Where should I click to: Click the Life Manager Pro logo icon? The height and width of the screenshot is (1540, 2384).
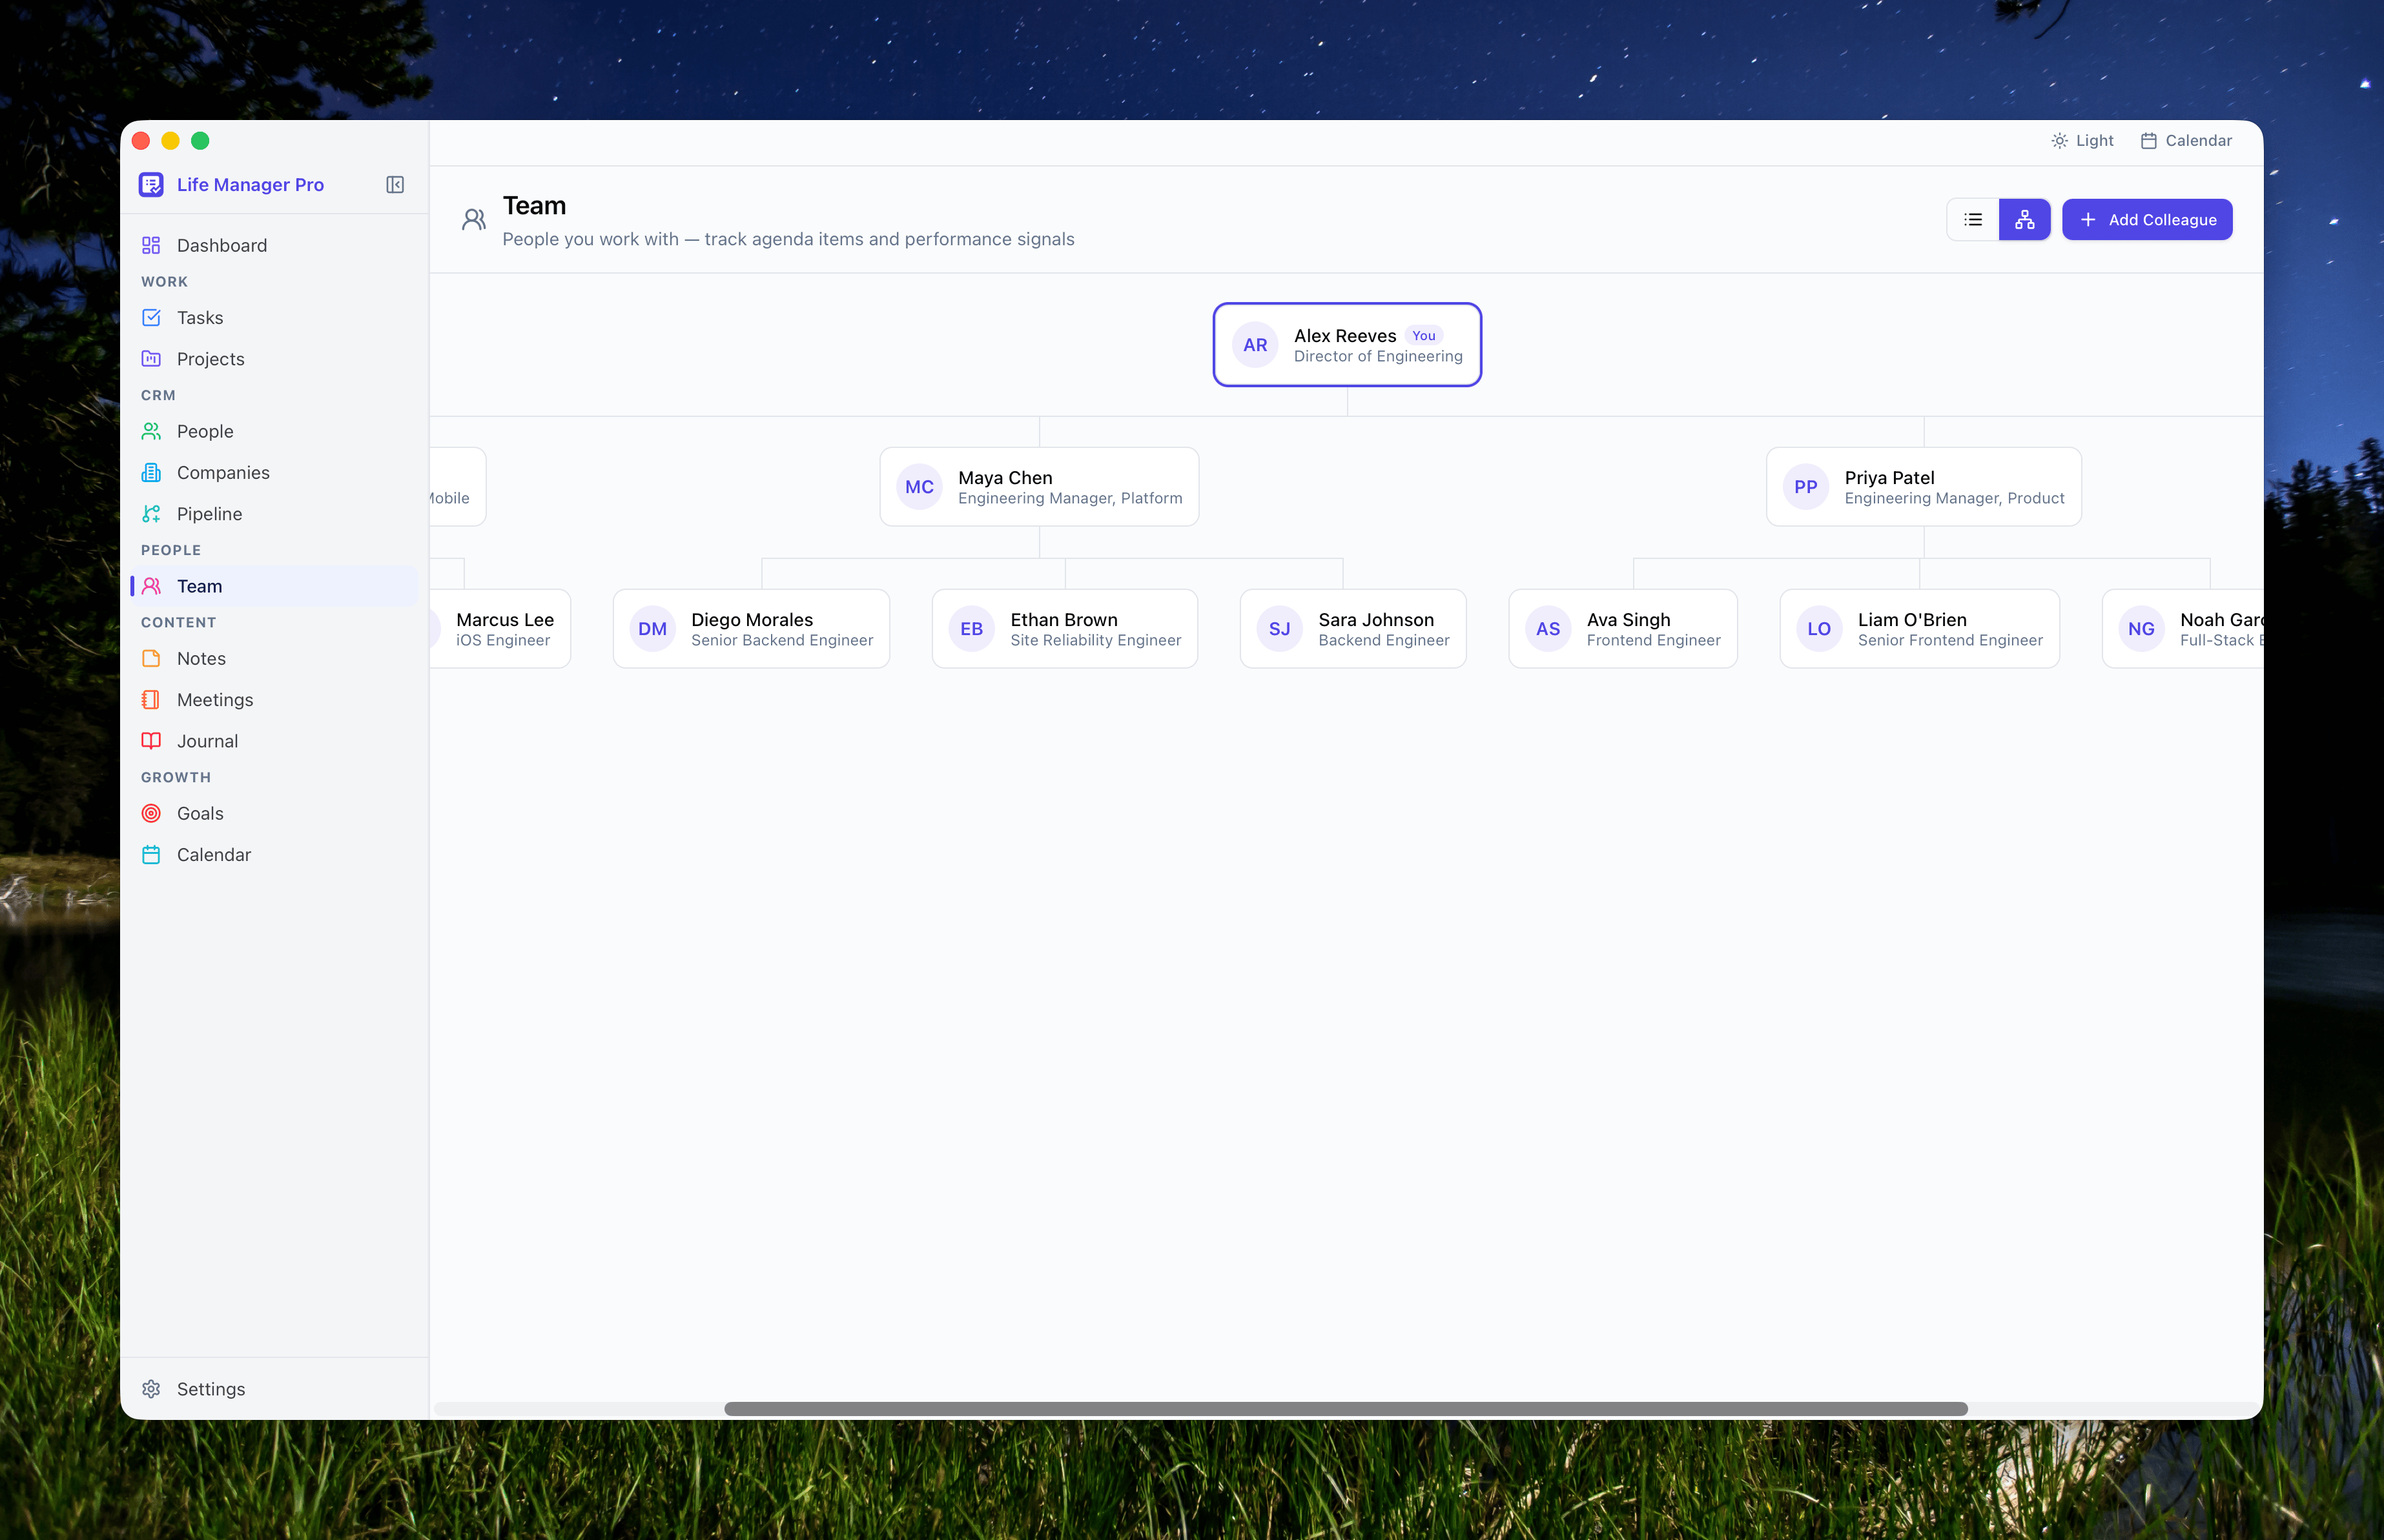click(x=151, y=185)
